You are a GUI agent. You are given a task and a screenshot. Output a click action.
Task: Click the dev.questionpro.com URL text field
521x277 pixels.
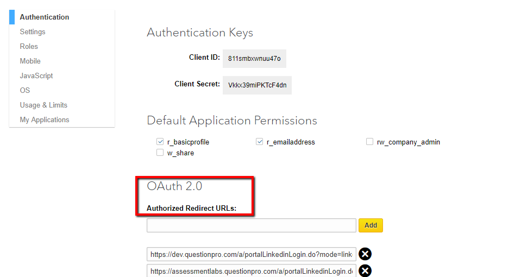coord(251,254)
